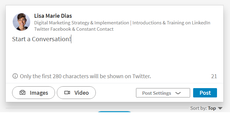
Task: Click the info icon beside Twitter notice
Action: [15, 76]
